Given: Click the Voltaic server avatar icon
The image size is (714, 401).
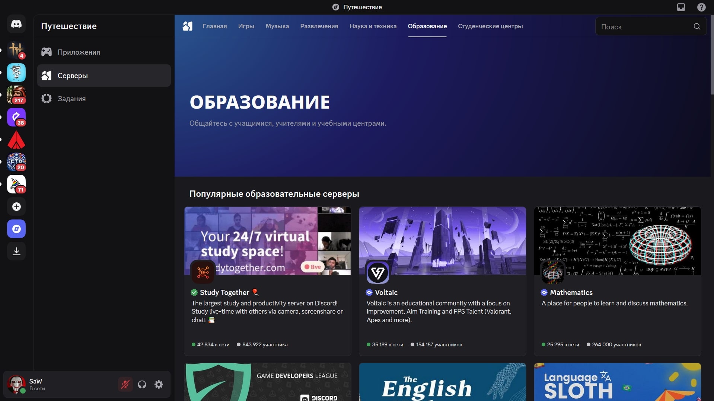Looking at the screenshot, I should 378,272.
